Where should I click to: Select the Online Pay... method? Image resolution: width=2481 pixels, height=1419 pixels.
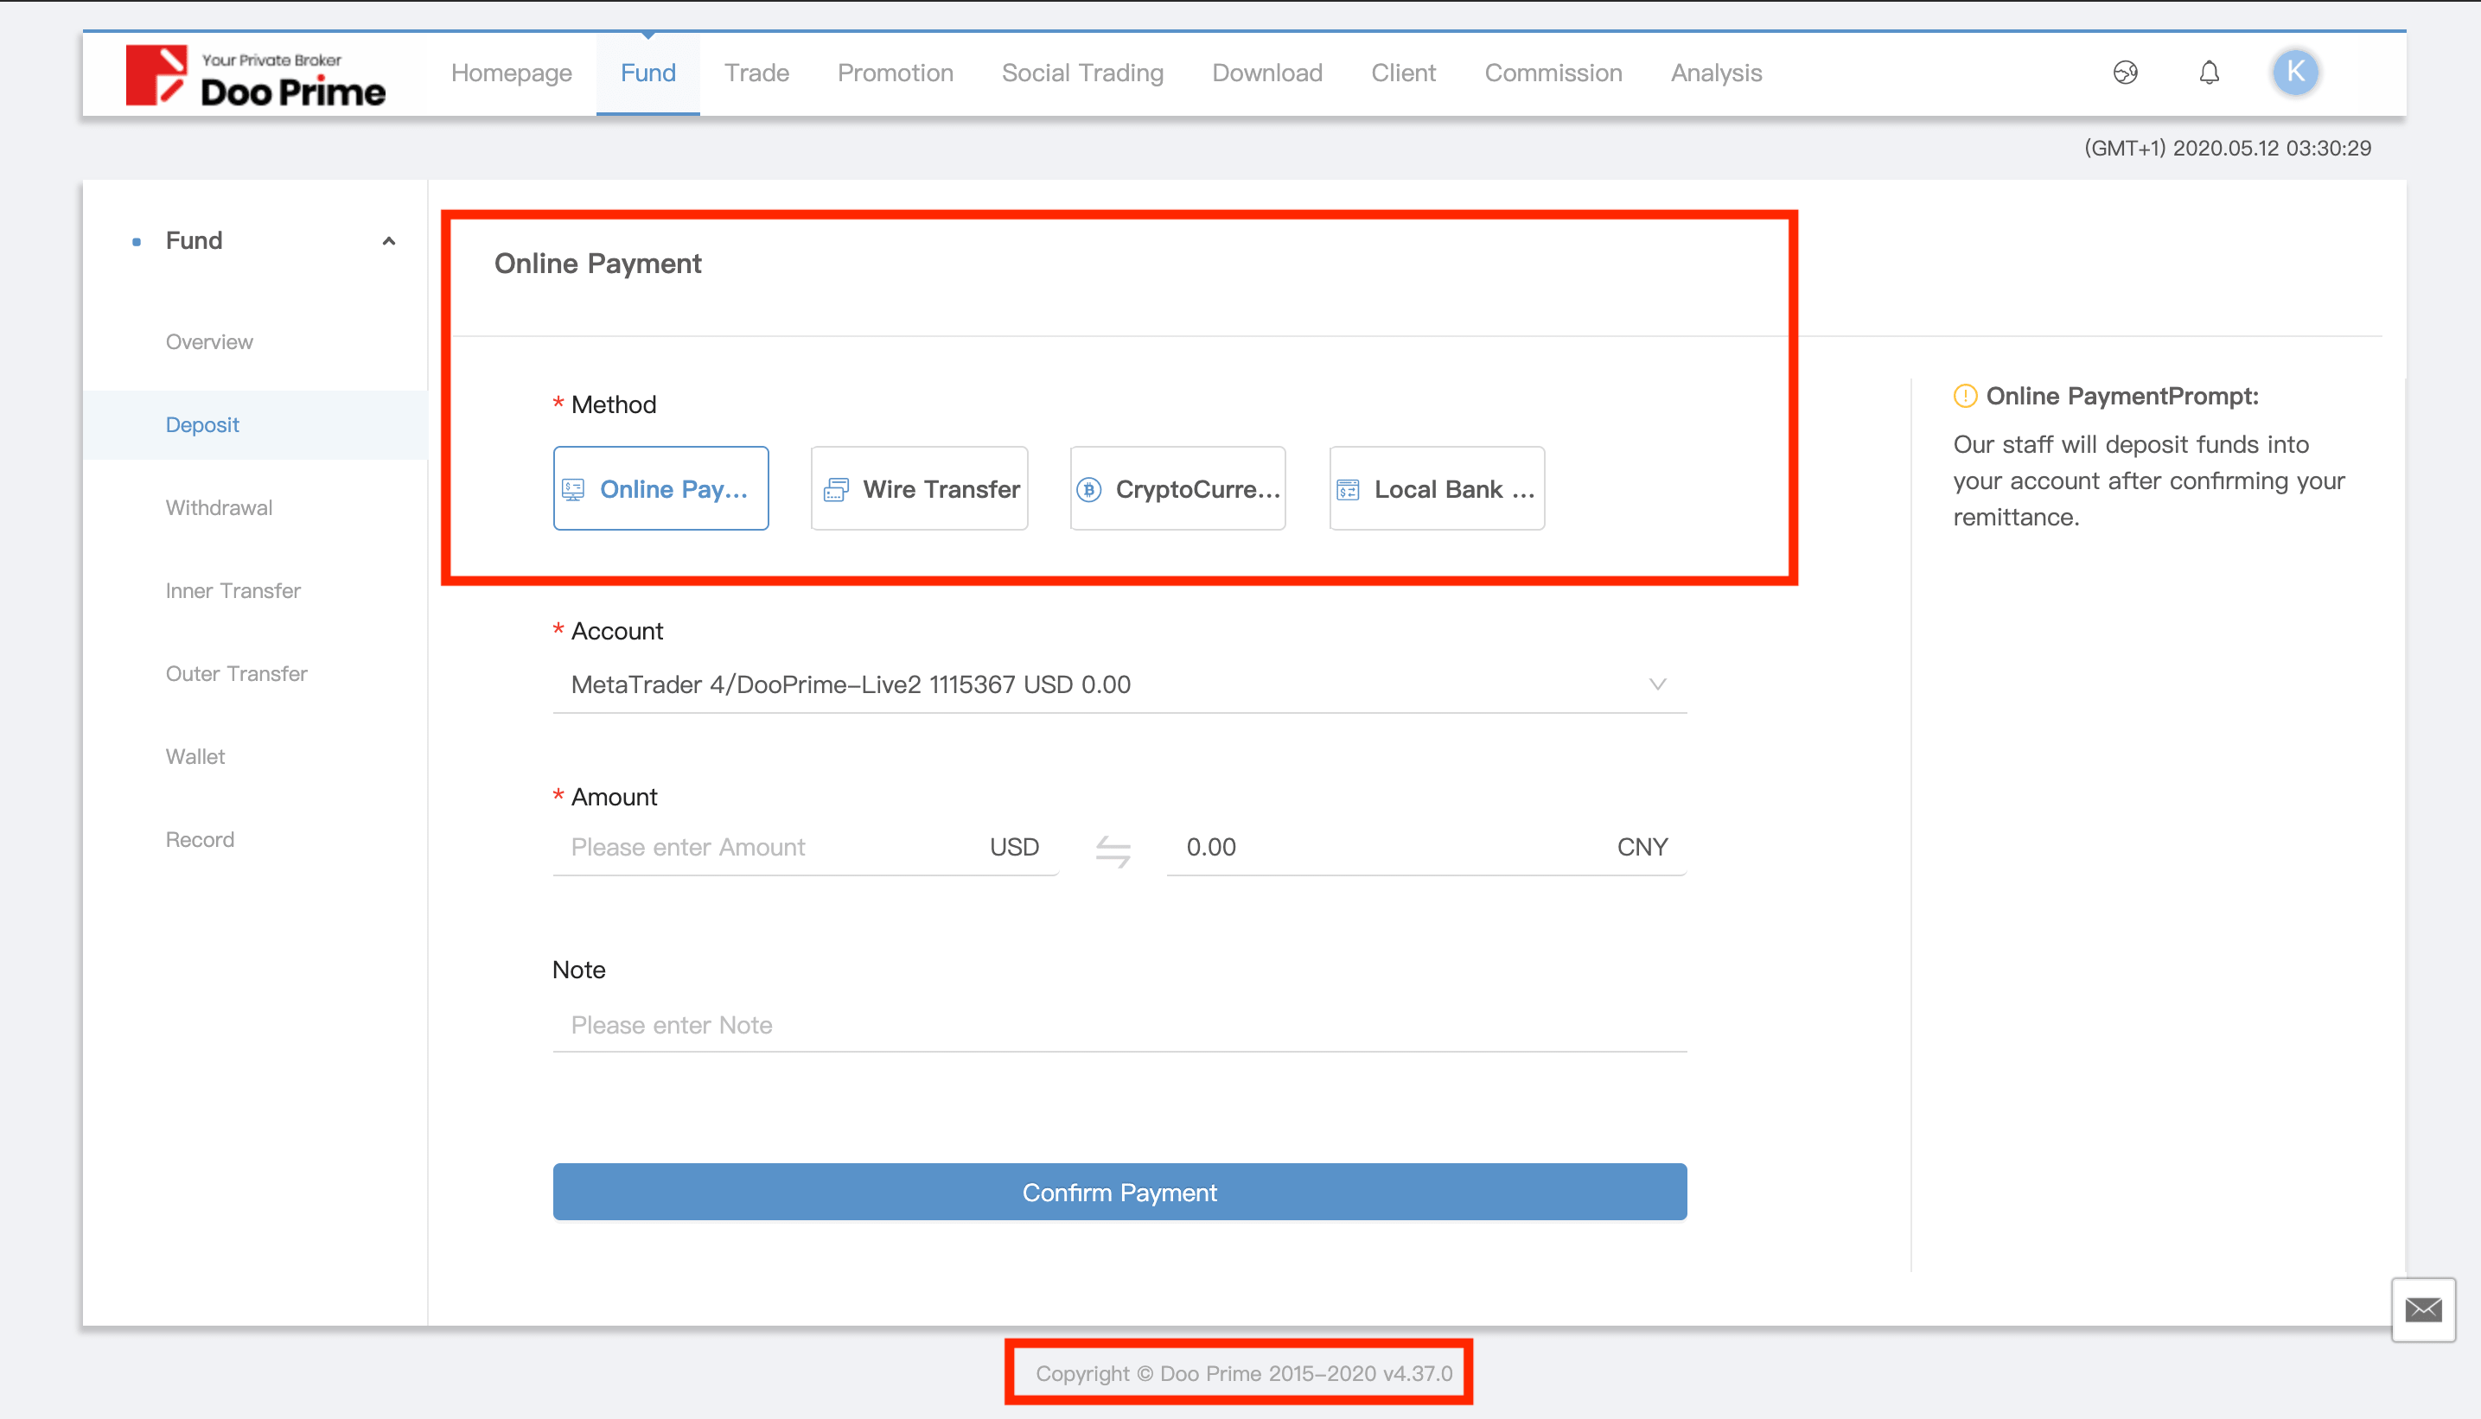pyautogui.click(x=660, y=488)
